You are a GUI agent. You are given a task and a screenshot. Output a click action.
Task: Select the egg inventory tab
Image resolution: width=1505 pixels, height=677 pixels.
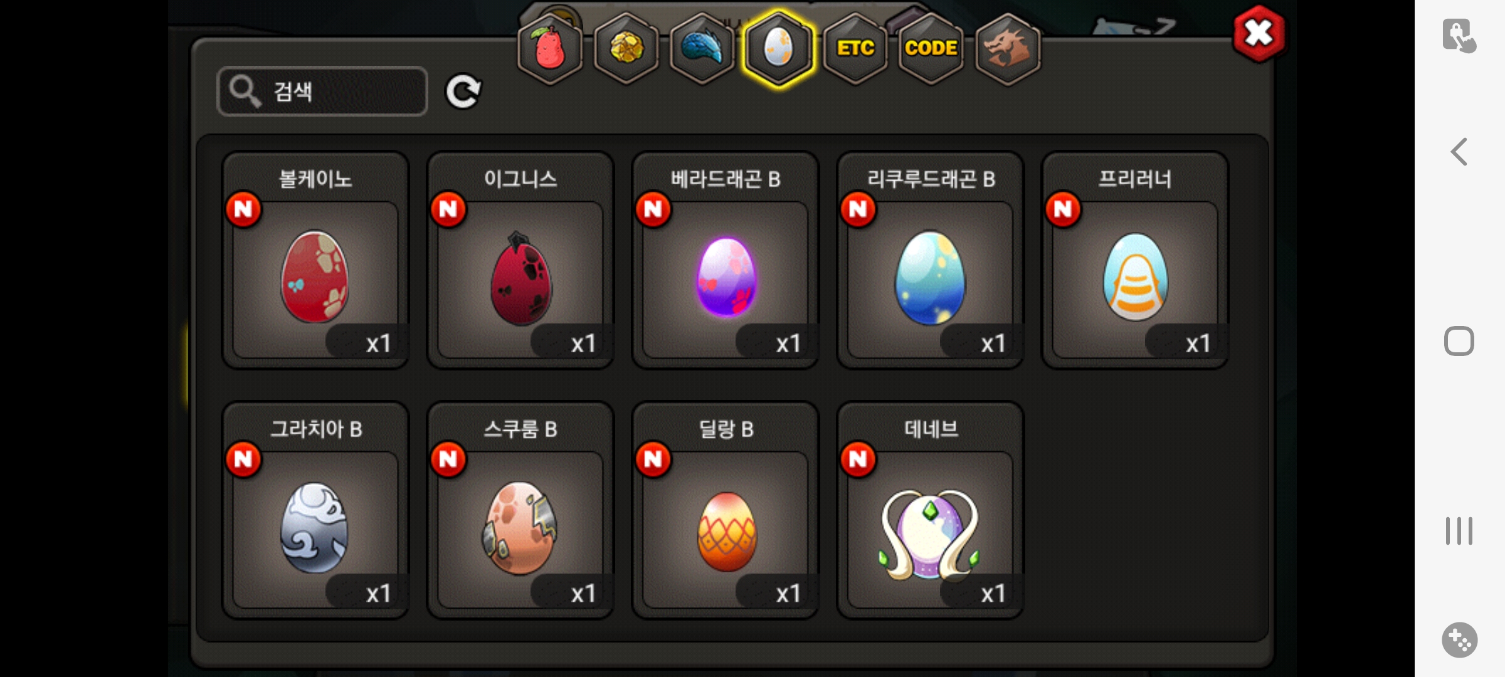tap(778, 49)
